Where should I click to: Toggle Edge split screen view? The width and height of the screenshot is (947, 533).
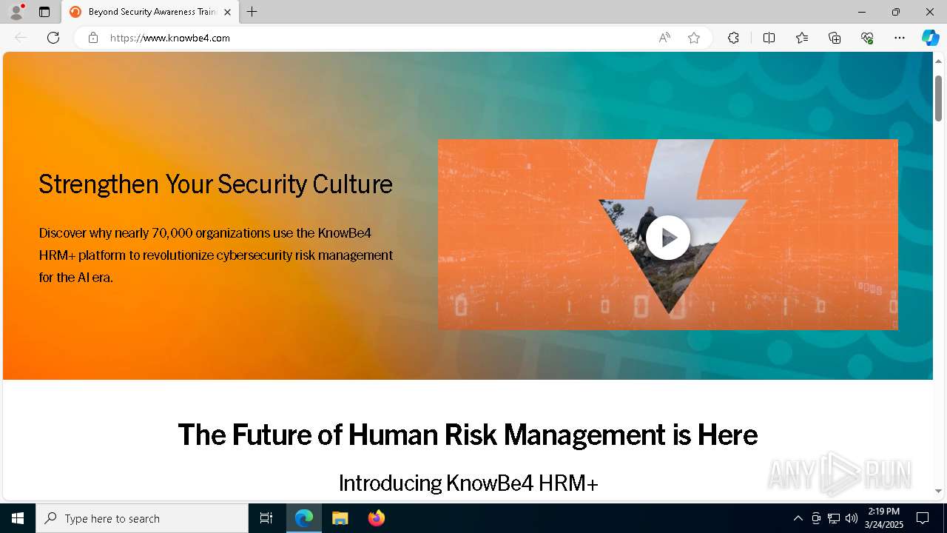pos(769,38)
